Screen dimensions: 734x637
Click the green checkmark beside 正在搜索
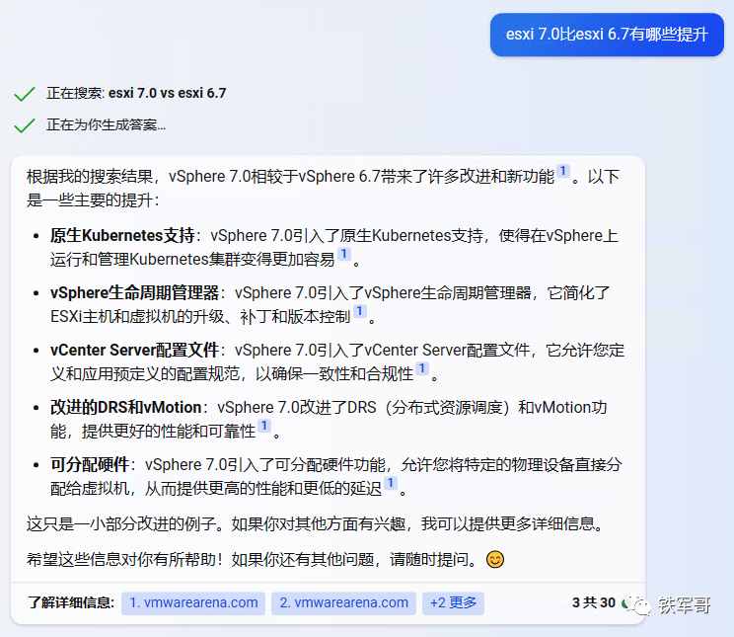25,94
